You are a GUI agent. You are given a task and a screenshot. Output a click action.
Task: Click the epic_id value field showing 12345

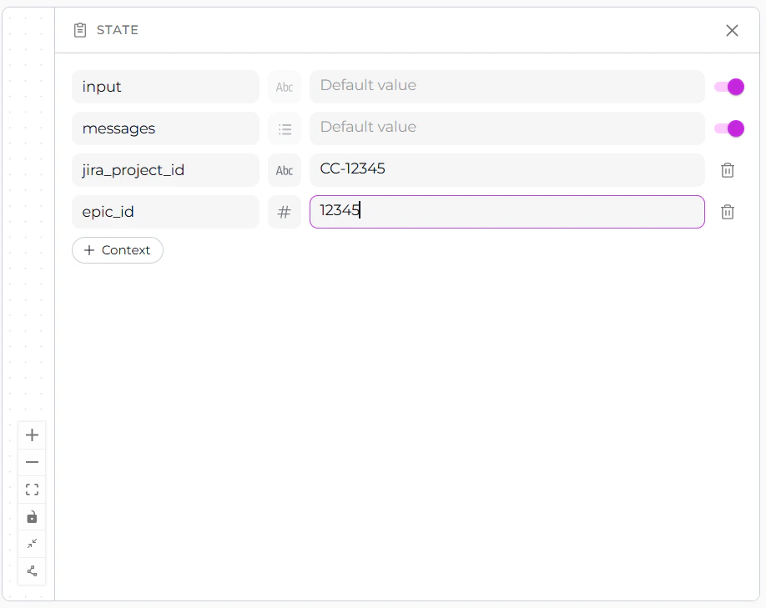(x=506, y=212)
